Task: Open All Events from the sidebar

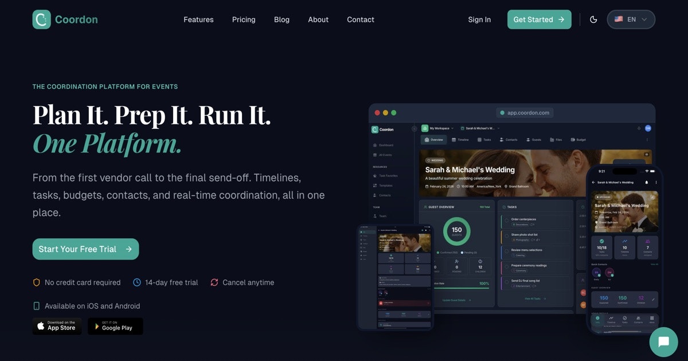Action: tap(386, 155)
